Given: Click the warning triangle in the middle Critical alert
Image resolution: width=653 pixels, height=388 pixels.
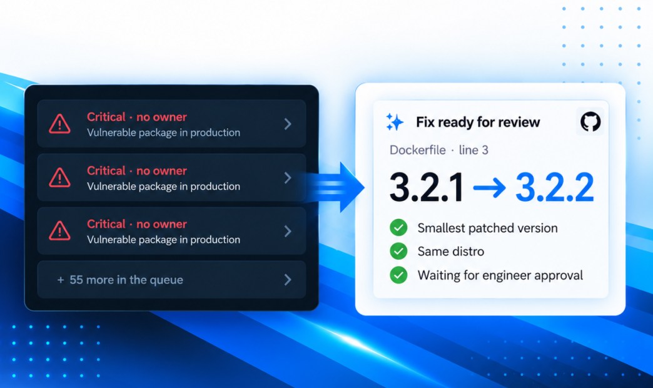Looking at the screenshot, I should 59,178.
